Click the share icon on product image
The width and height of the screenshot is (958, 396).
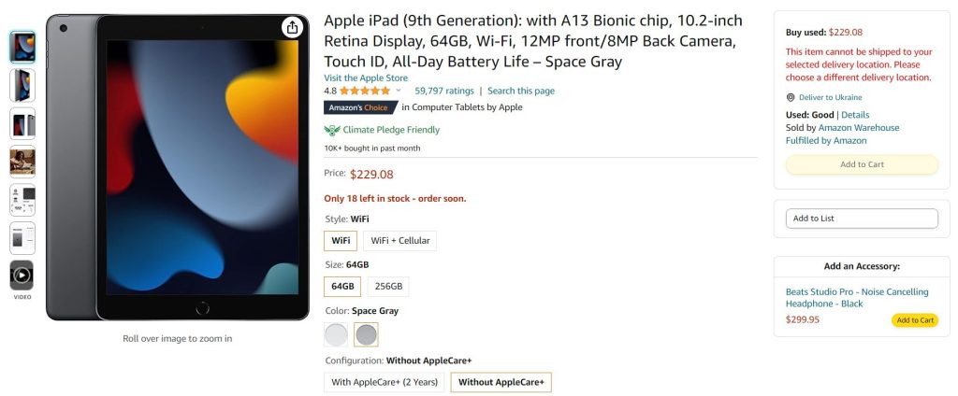point(293,27)
